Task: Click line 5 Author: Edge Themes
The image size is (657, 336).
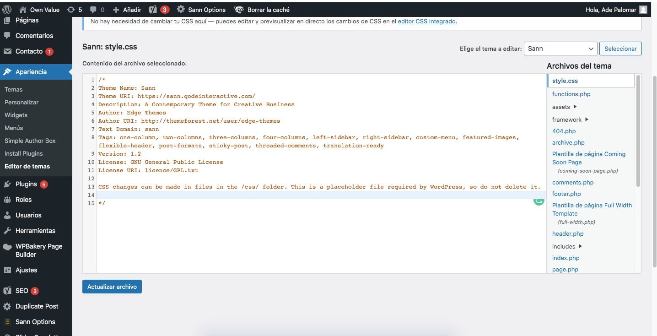Action: [132, 113]
